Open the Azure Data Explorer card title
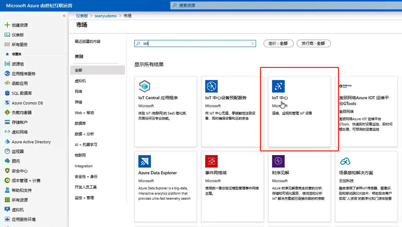Image resolution: width=402 pixels, height=227 pixels. click(x=158, y=173)
